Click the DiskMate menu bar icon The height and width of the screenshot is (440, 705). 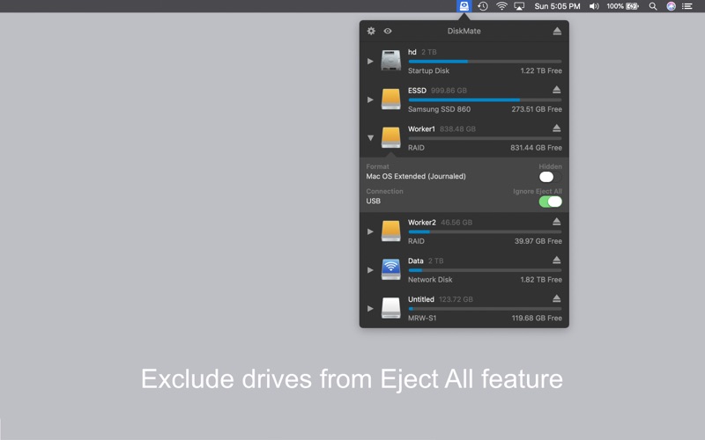(464, 6)
